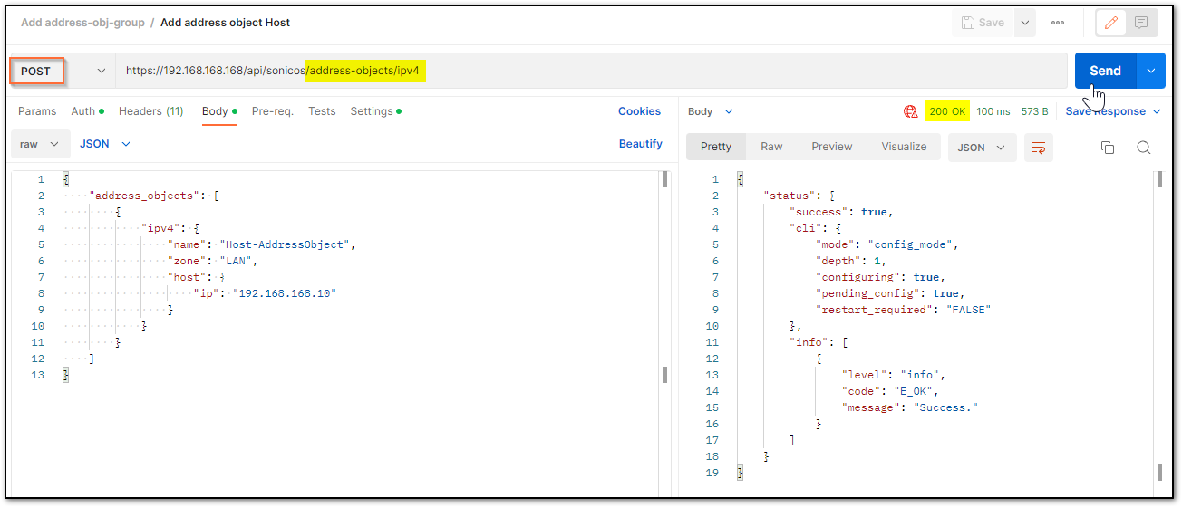1182x507 pixels.
Task: Open the Visualize response tab
Action: click(904, 147)
